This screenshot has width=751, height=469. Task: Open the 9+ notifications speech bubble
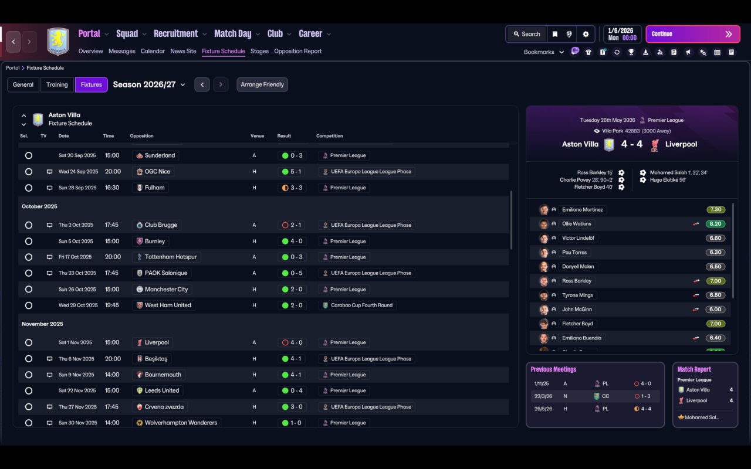coord(575,51)
